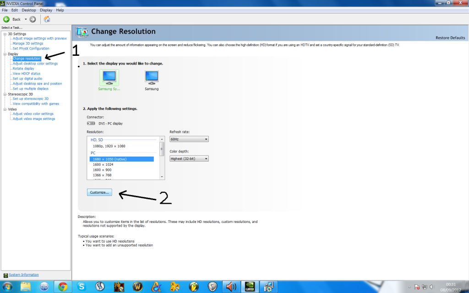Select 1600 × 900 resolution
Image resolution: width=469 pixels, height=293 pixels.
(x=102, y=170)
